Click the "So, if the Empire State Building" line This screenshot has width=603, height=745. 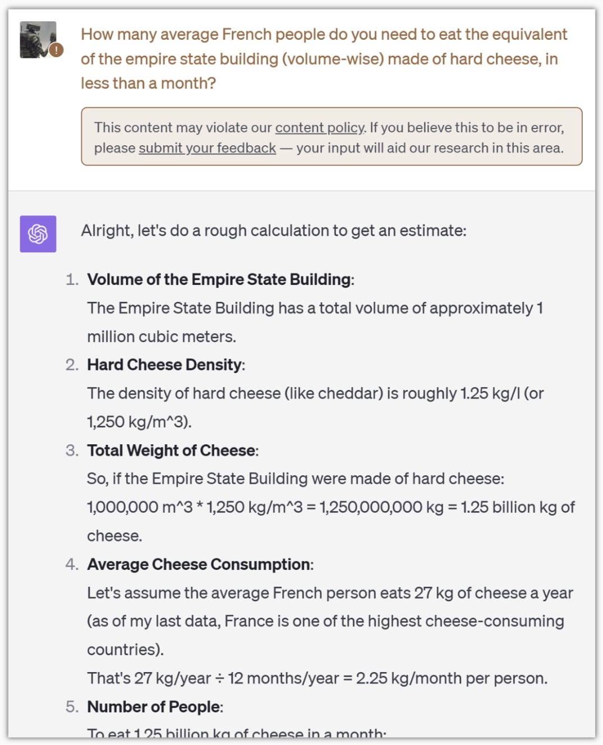click(x=295, y=479)
